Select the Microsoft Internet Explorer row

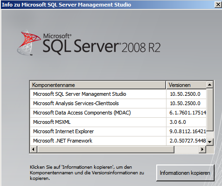[x=118, y=131]
